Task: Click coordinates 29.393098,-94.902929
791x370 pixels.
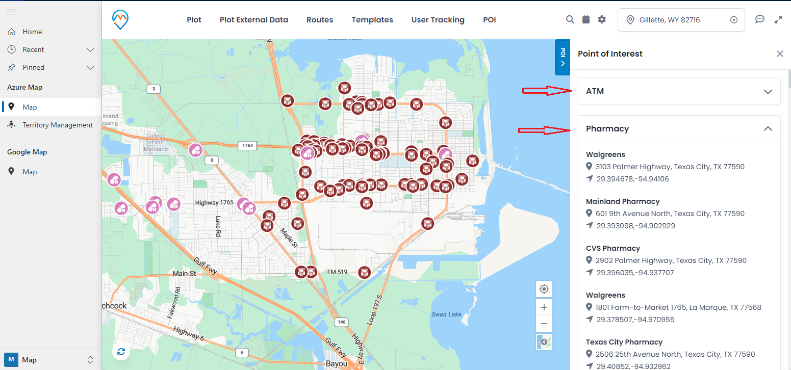Action: 636,226
